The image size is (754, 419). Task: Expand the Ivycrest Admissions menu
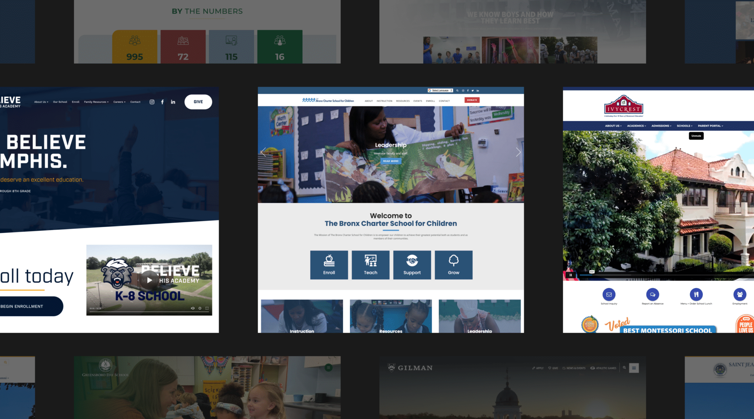661,126
